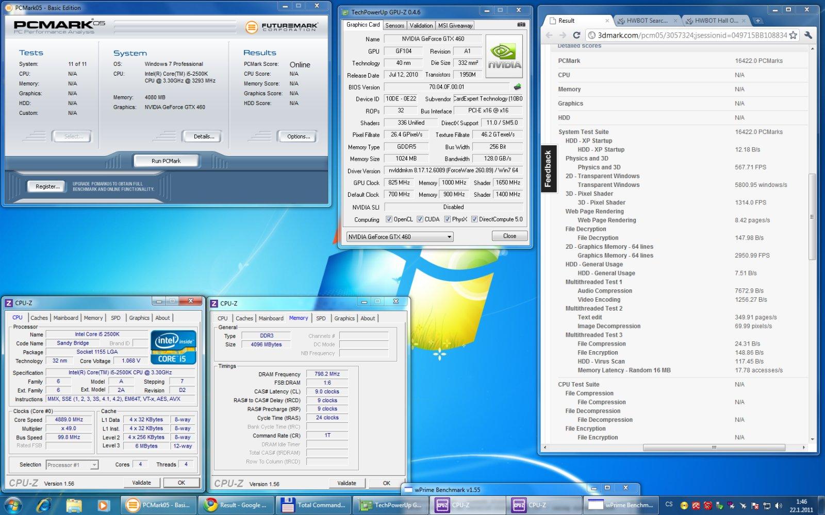825x515 pixels.
Task: Click the right arrow of Chrome's horizontal scrollbar
Action: [x=804, y=448]
